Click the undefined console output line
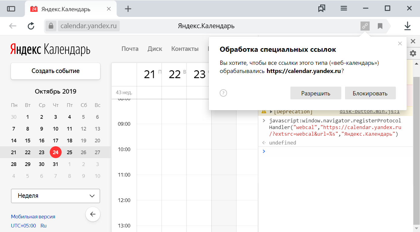The height and width of the screenshot is (232, 420). point(283,143)
